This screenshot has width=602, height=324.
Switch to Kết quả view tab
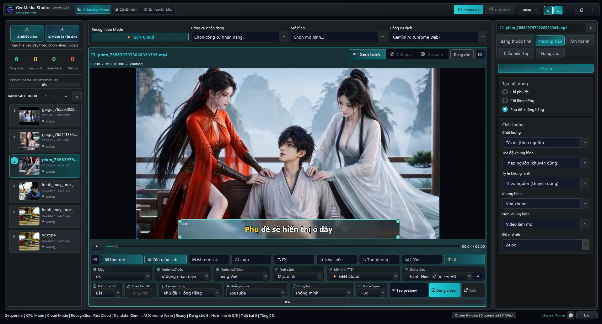(401, 54)
